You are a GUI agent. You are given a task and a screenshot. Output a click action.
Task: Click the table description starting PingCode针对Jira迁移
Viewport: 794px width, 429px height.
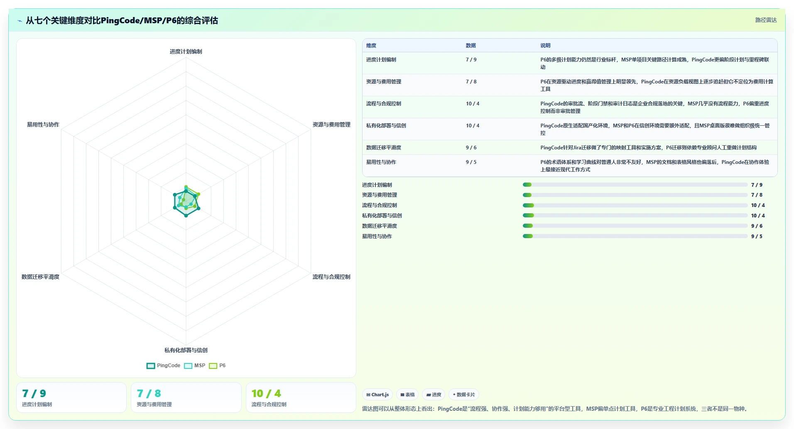point(648,148)
